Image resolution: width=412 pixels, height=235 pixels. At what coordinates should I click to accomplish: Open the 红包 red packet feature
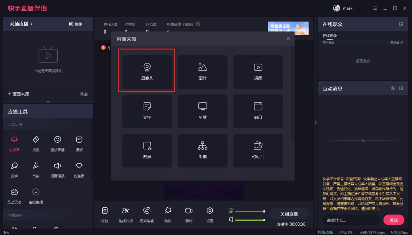pos(105,215)
